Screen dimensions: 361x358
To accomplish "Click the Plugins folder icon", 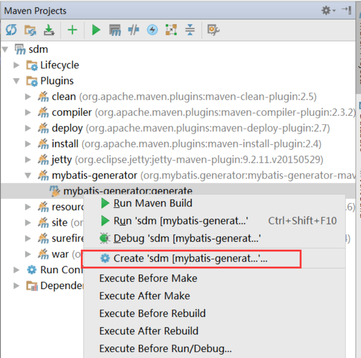I will pyautogui.click(x=32, y=81).
